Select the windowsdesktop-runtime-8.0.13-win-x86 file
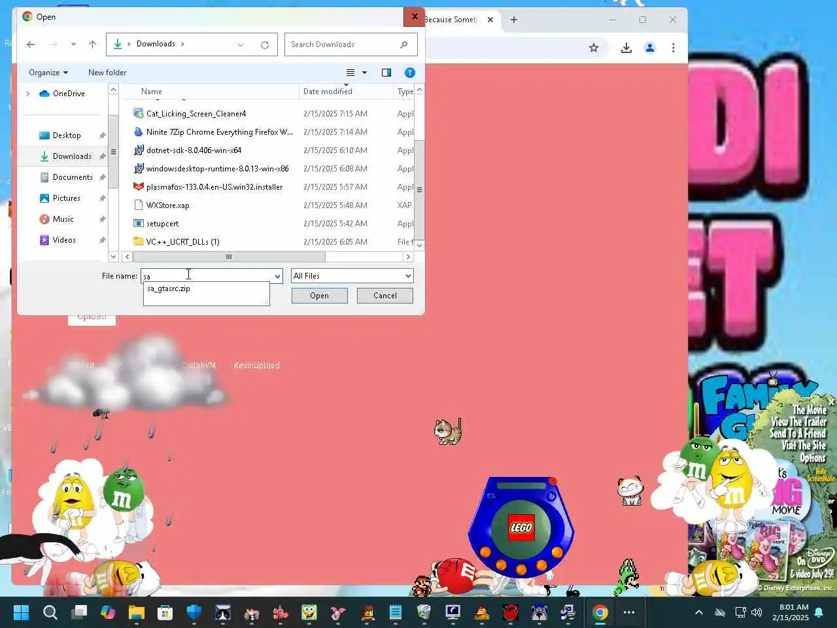 tap(217, 169)
